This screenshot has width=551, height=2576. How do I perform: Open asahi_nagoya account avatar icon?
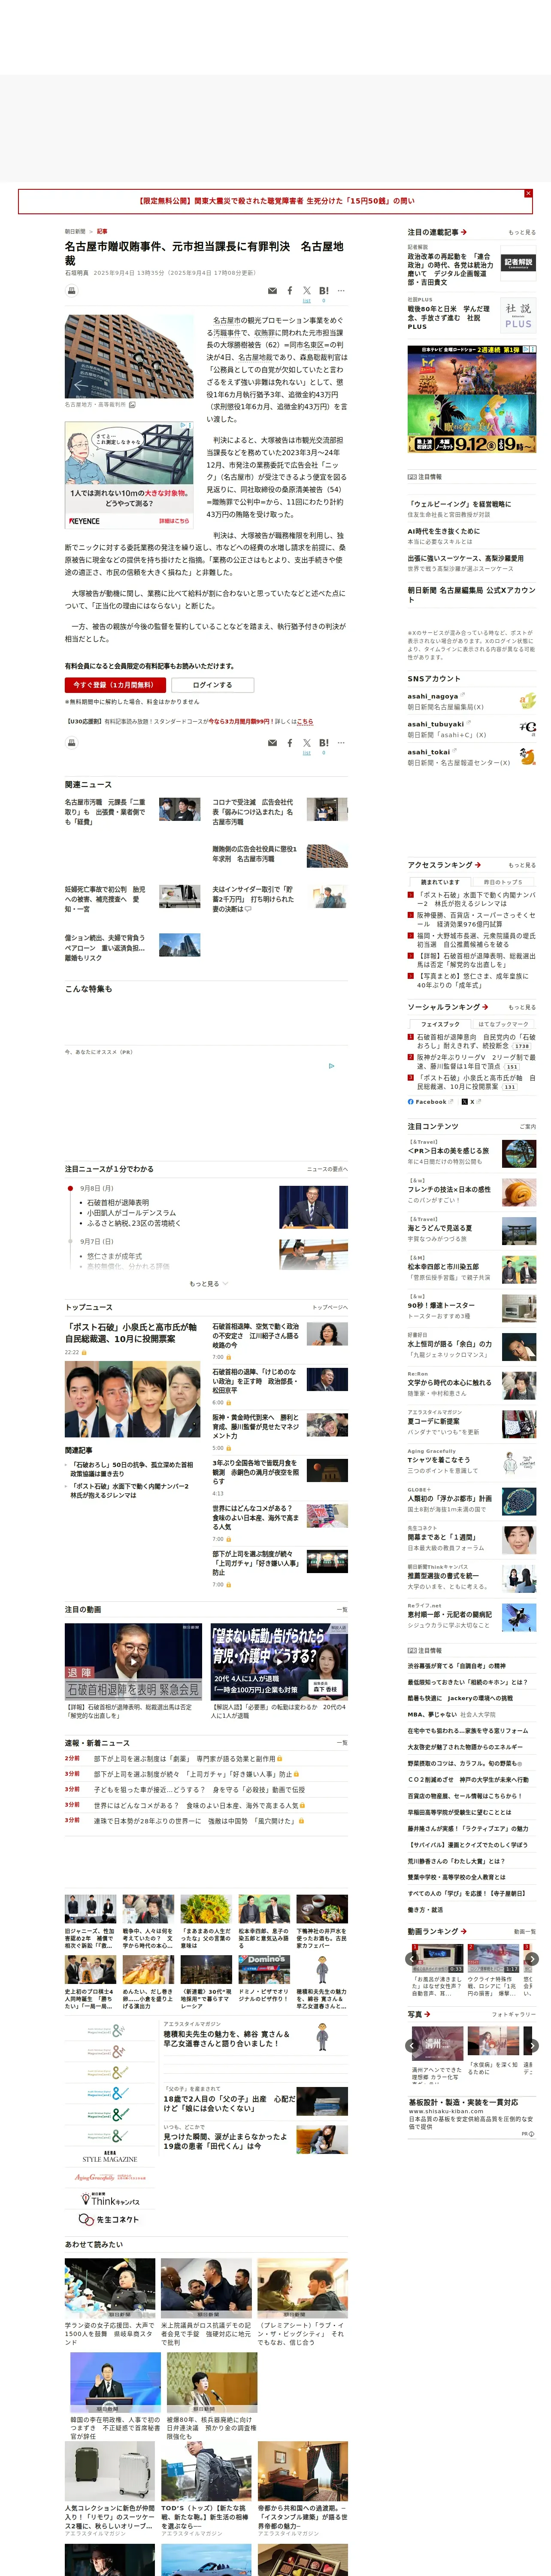[527, 701]
